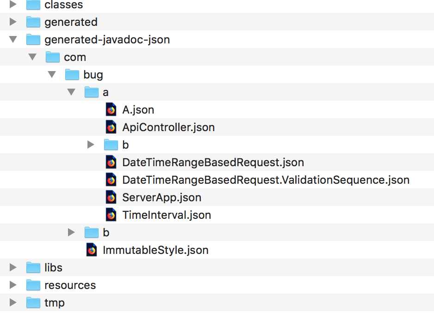Expand the generated folder
434x313 pixels.
[x=13, y=22]
